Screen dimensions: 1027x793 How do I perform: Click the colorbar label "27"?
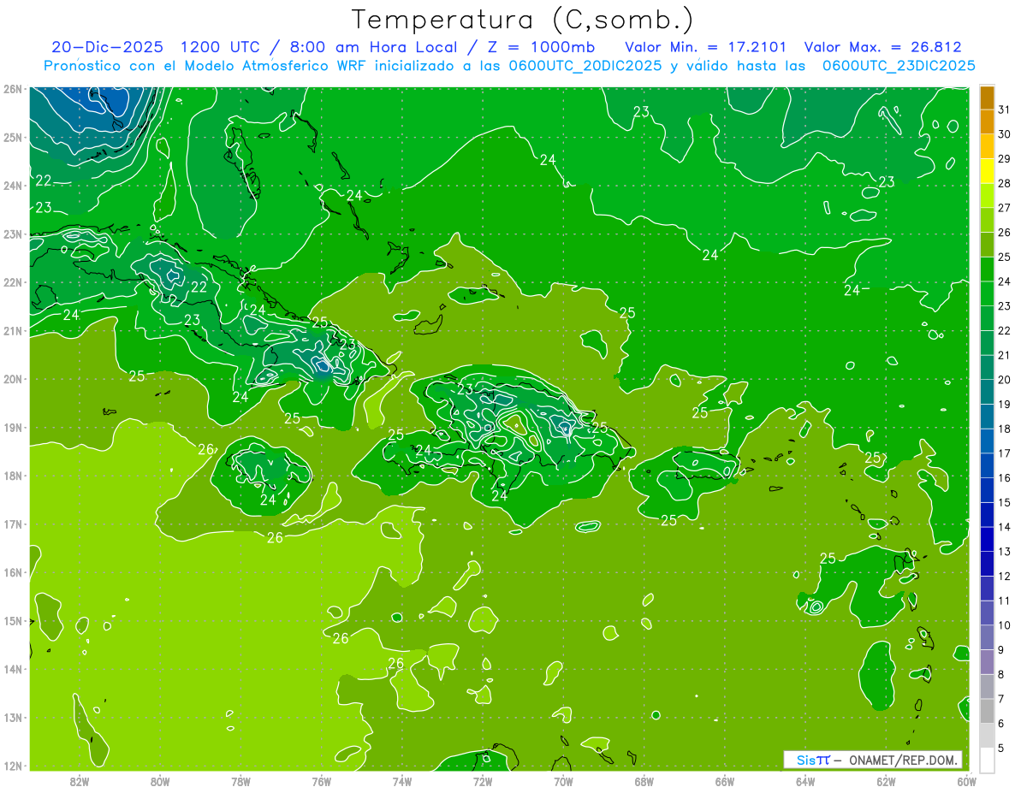point(1004,208)
